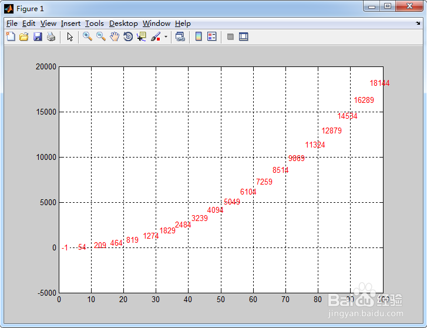
Task: Open the Desktop menu
Action: click(x=123, y=24)
